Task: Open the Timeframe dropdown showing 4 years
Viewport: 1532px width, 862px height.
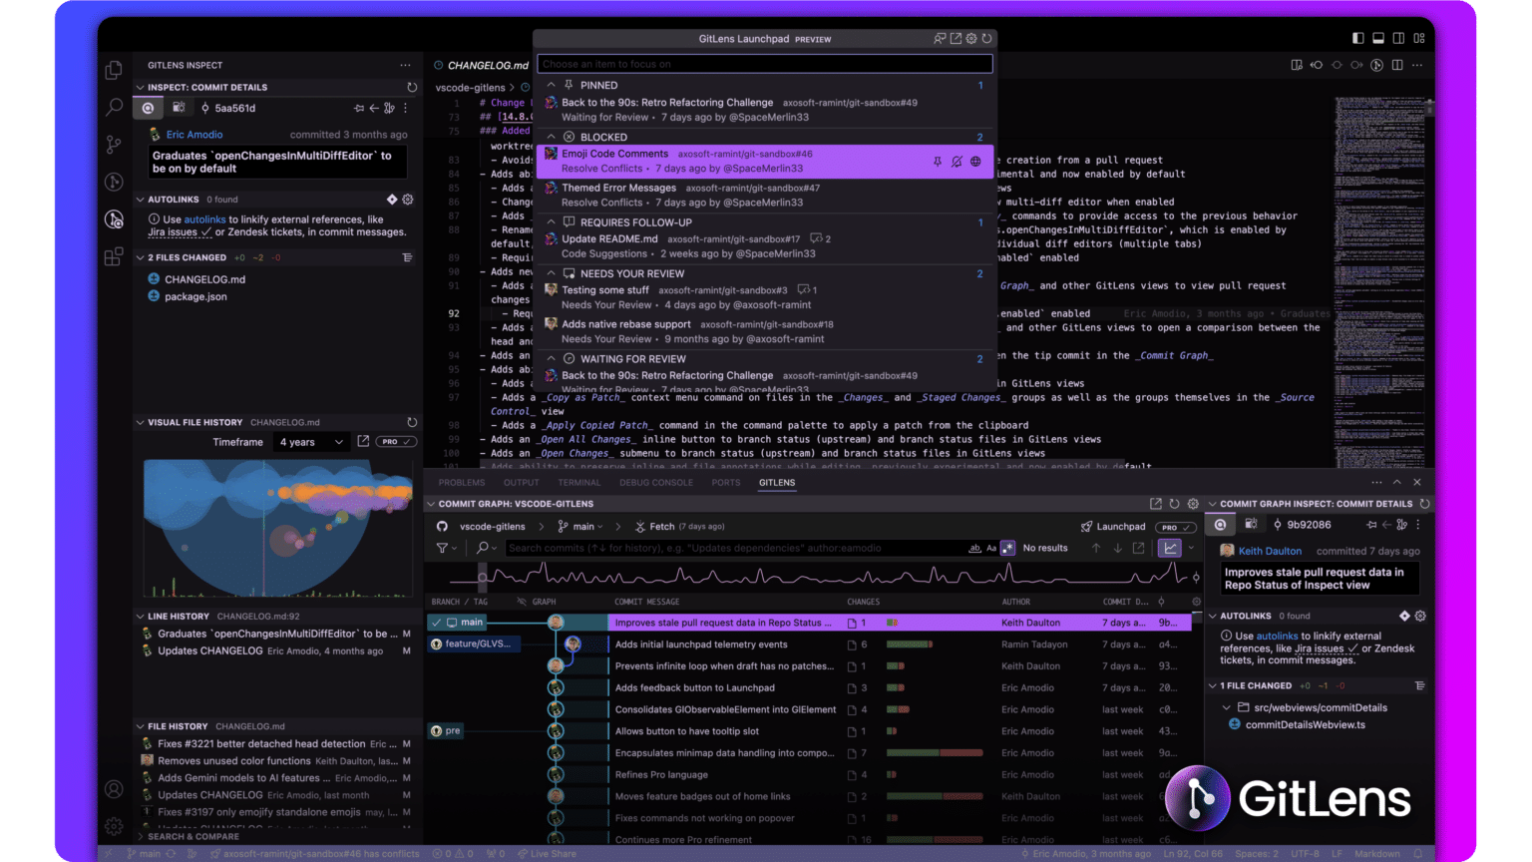Action: [x=311, y=441]
